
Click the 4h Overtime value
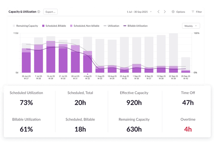(188, 129)
